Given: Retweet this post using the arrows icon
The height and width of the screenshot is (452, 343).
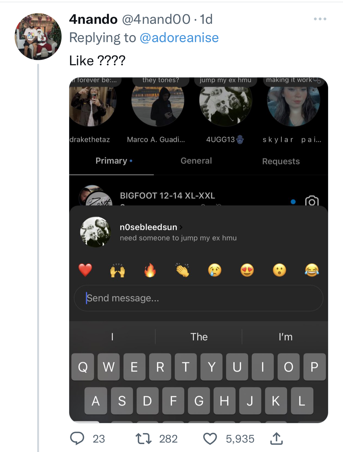Looking at the screenshot, I should pos(143,439).
